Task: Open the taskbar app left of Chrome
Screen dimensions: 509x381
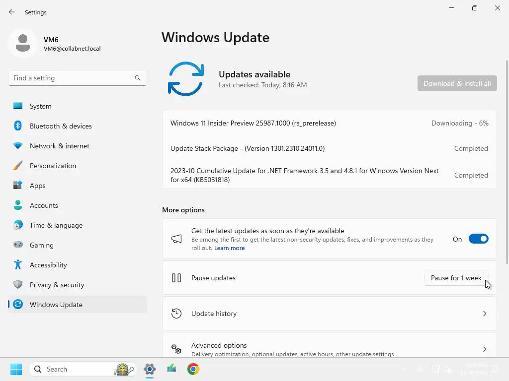Action: point(171,369)
